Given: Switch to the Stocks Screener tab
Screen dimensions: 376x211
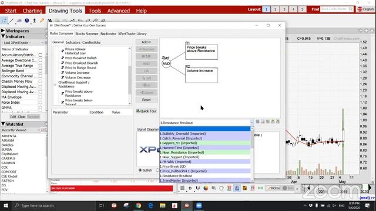Looking at the screenshot, I should coord(87,34).
